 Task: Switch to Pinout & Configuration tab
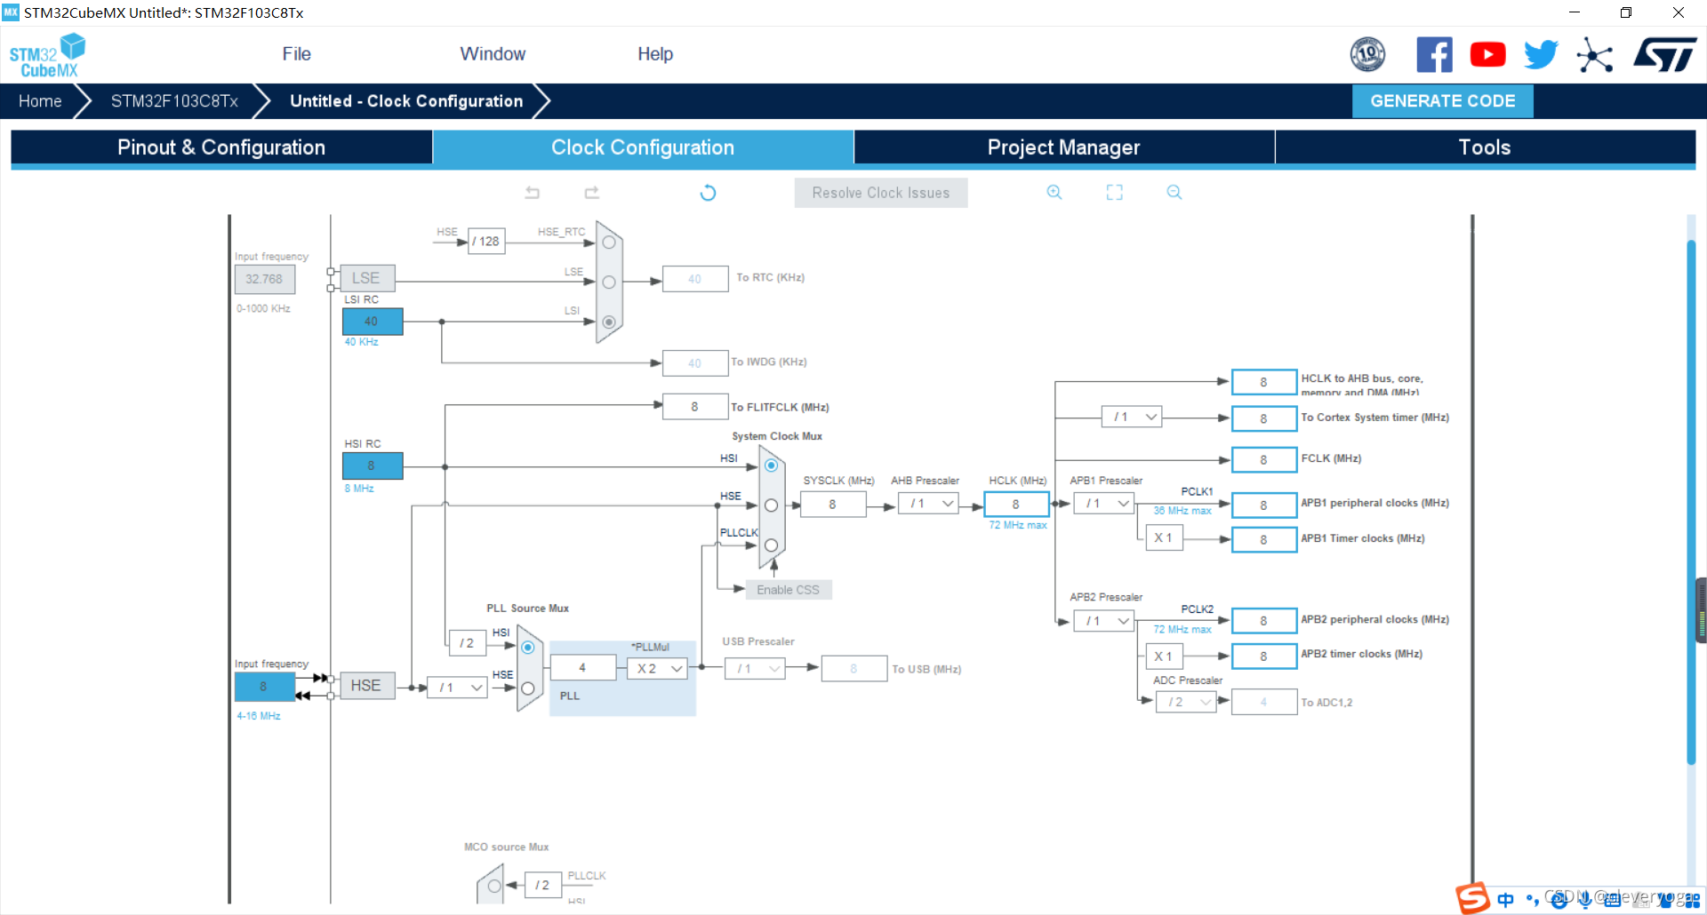point(221,147)
